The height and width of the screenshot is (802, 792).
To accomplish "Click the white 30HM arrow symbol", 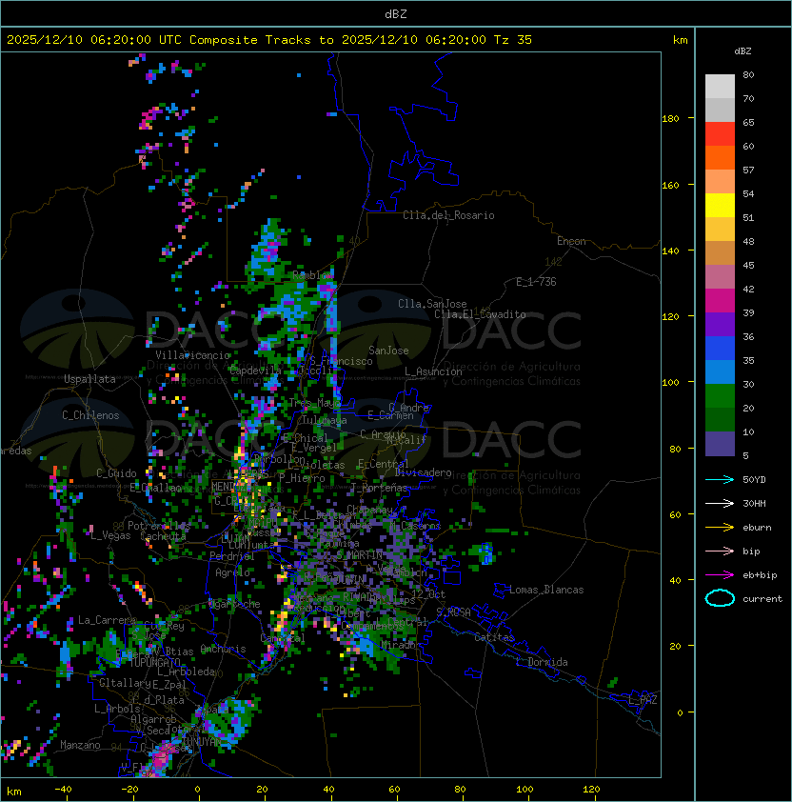I will [720, 504].
